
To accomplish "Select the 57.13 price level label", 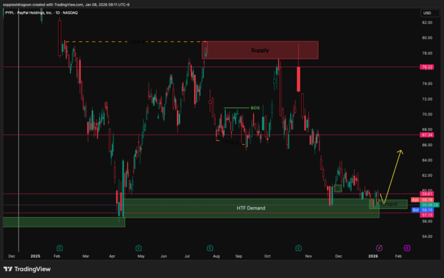I will (427, 215).
